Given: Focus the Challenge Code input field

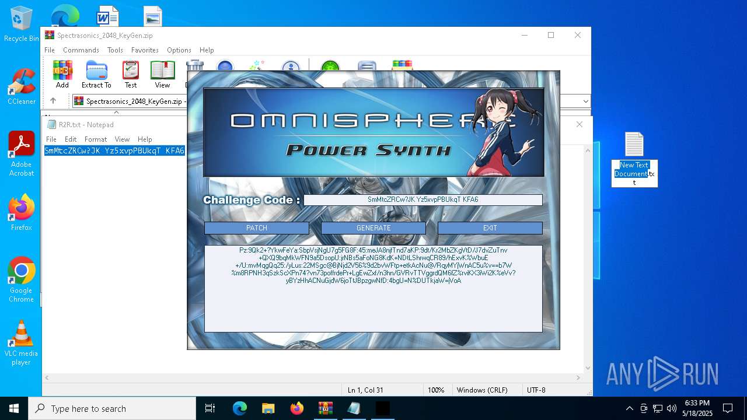Looking at the screenshot, I should (x=423, y=199).
